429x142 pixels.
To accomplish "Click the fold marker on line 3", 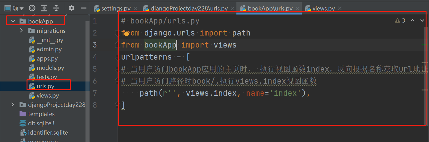I will coord(117,45).
